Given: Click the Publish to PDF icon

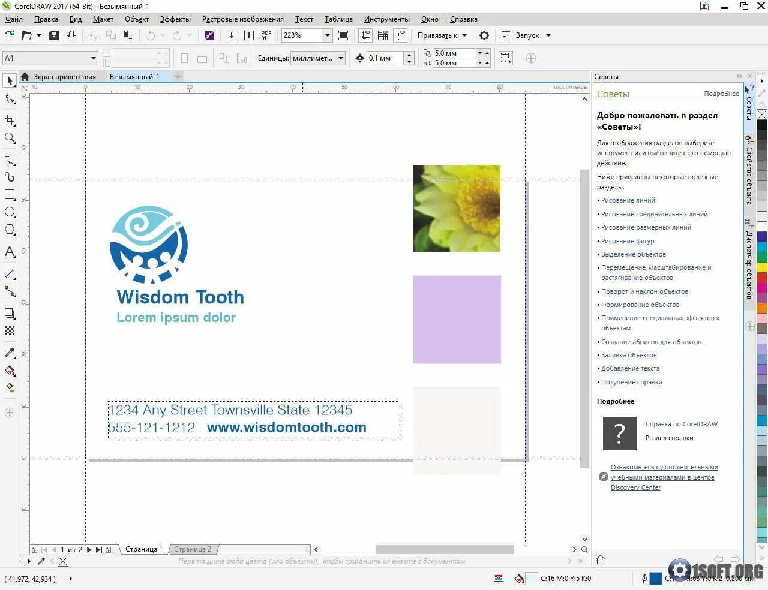Looking at the screenshot, I should pos(266,35).
